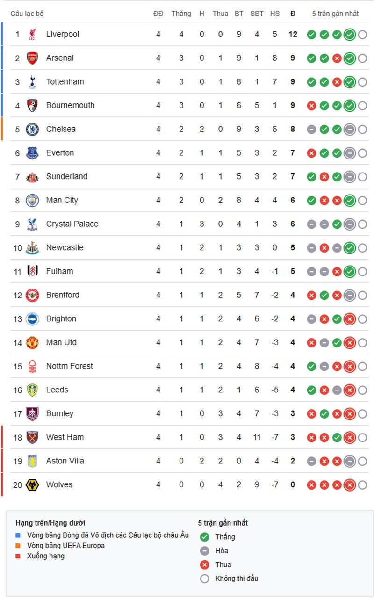This screenshot has height=600, width=374.
Task: Click the Thắng column header
Action: coord(181,14)
